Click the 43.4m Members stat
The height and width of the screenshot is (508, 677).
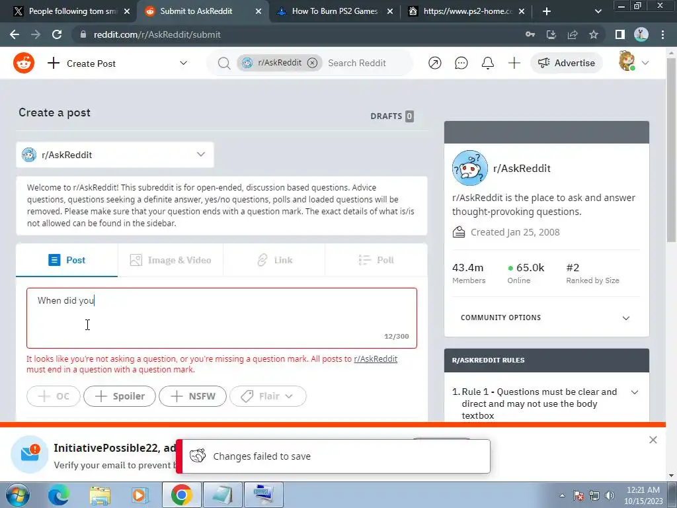pyautogui.click(x=469, y=273)
